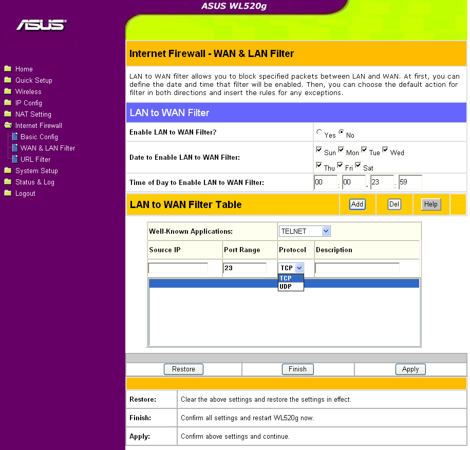Click the Logout link
This screenshot has height=450, width=470.
25,194
